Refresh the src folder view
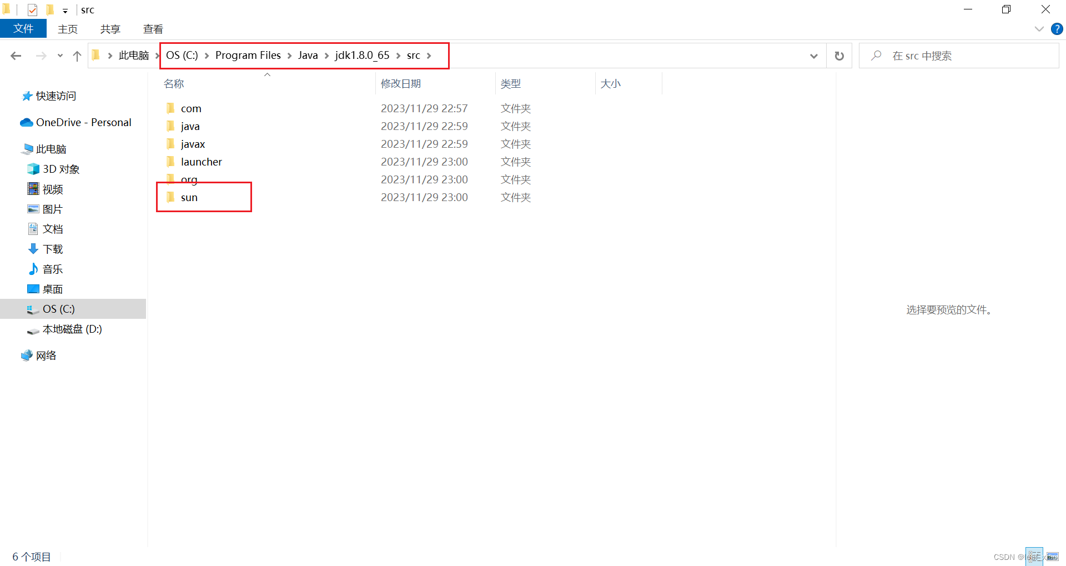The width and height of the screenshot is (1066, 566). pyautogui.click(x=839, y=56)
